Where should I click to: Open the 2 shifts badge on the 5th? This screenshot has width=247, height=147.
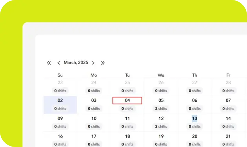pos(161,109)
